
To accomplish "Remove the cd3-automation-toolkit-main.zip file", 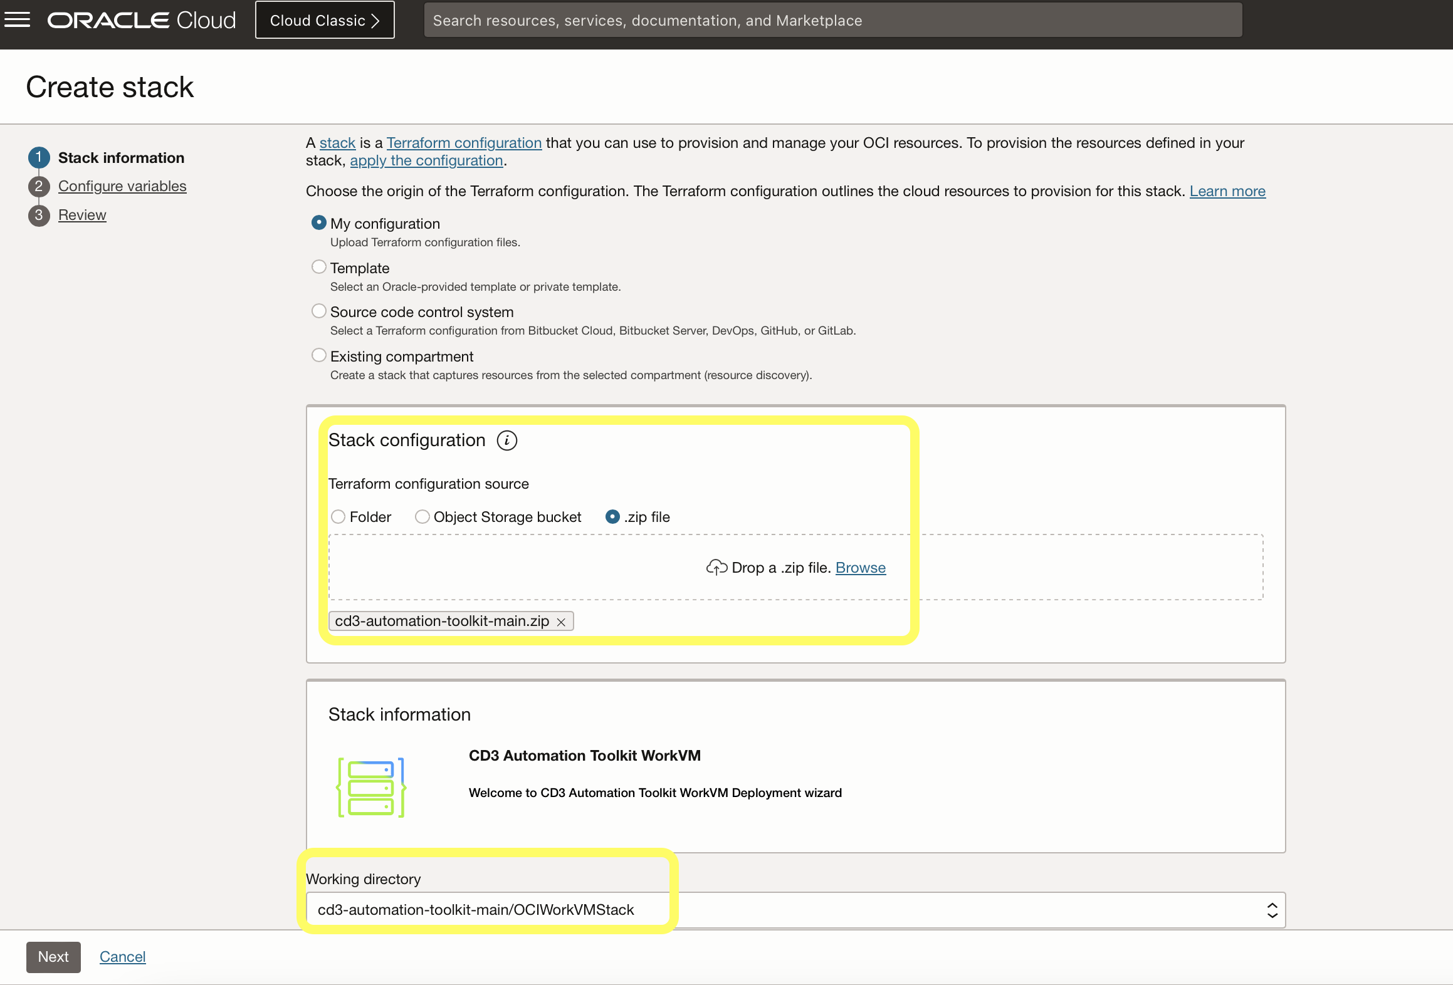I will (x=561, y=622).
